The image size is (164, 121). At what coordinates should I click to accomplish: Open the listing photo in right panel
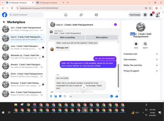(141, 27)
